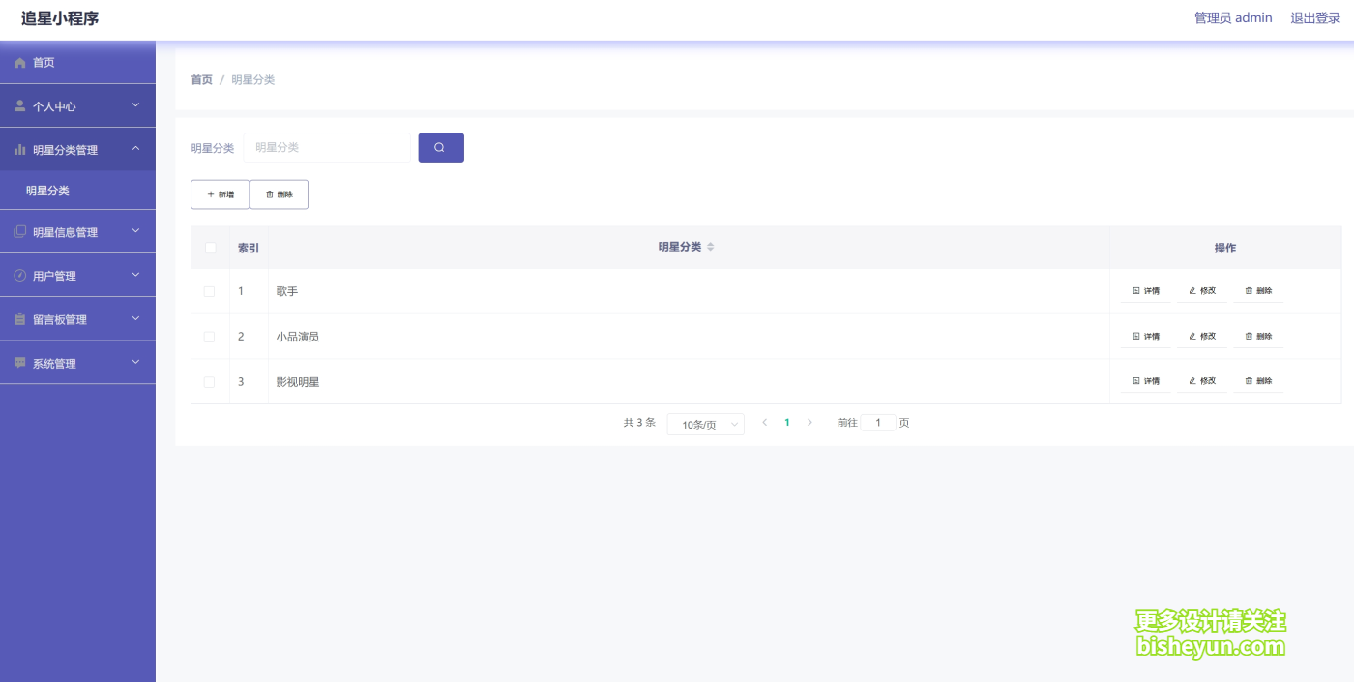Click the chat icon beside 系统管理
The height and width of the screenshot is (682, 1354).
coord(20,363)
